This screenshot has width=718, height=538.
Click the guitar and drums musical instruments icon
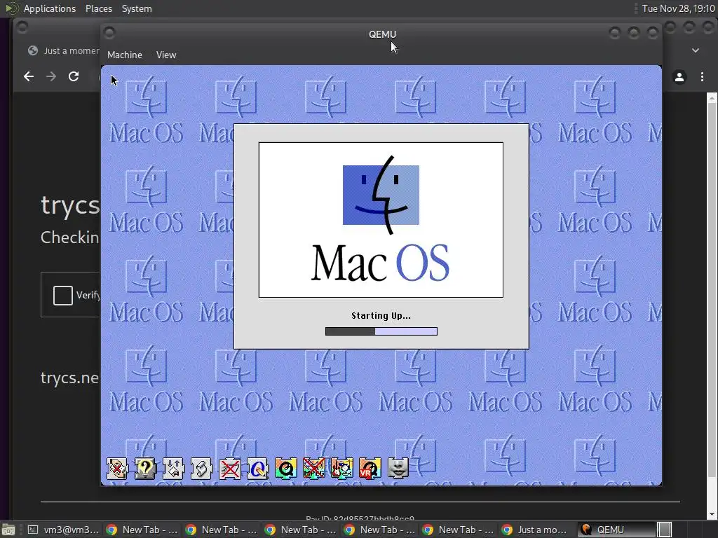coord(341,469)
